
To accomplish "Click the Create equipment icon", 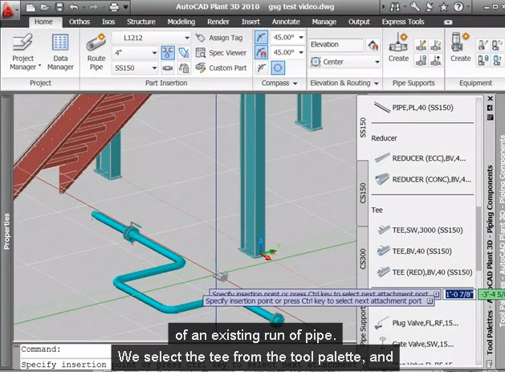I will click(x=460, y=47).
